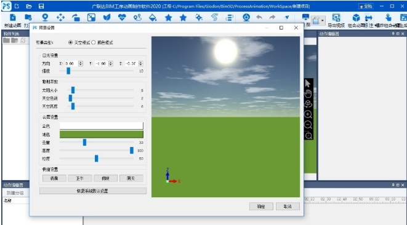This screenshot has width=407, height=225.
Task: Click the location pin toolbar icon
Action: coord(45,17)
